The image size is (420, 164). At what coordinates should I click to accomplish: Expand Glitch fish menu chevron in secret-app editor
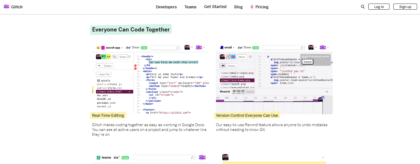(x=203, y=47)
